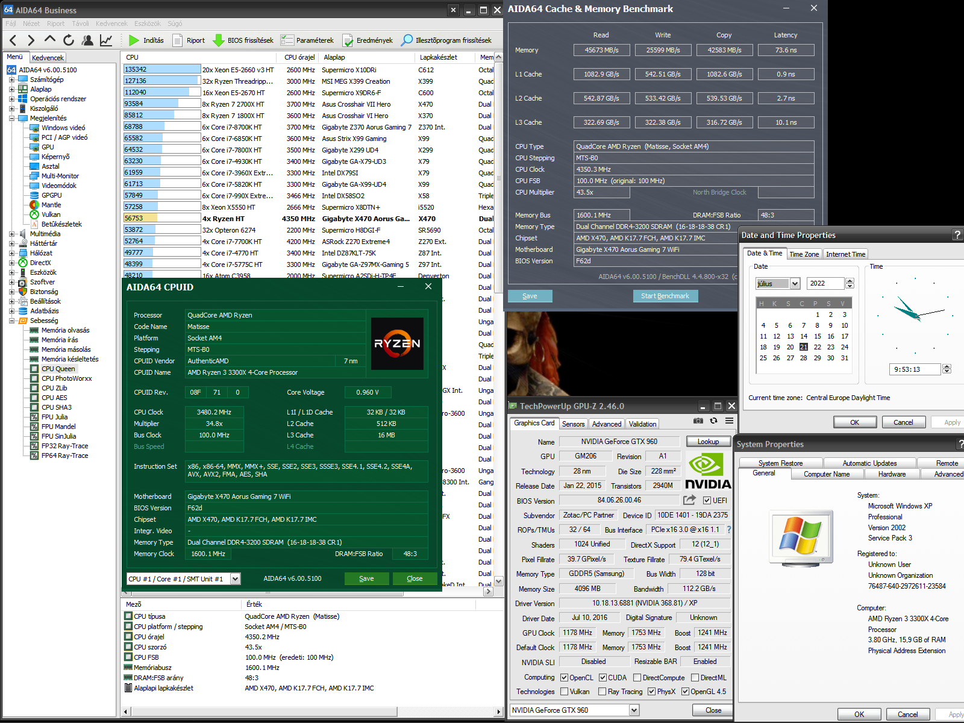Click BIOS frissítések green down arrow
Viewport: 964px width, 723px height.
pyautogui.click(x=219, y=40)
